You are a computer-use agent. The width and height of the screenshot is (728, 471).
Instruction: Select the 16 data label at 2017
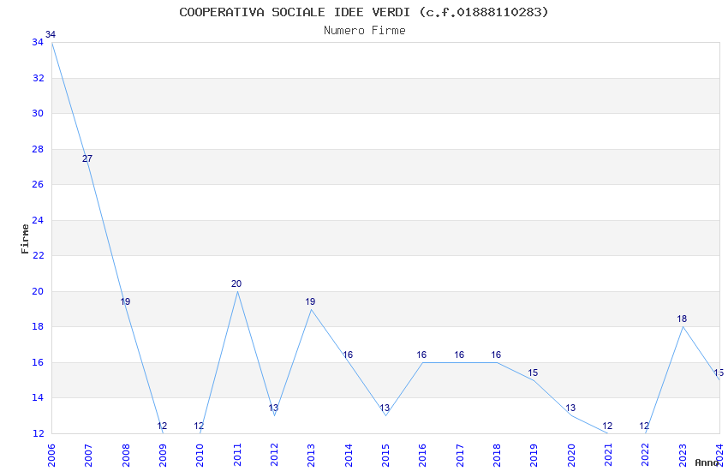click(x=459, y=355)
